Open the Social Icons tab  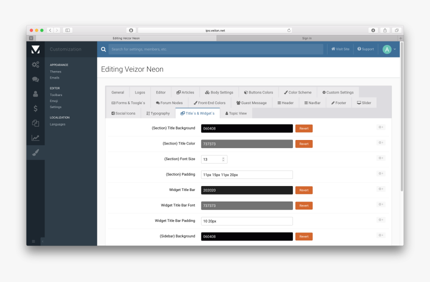pyautogui.click(x=123, y=113)
